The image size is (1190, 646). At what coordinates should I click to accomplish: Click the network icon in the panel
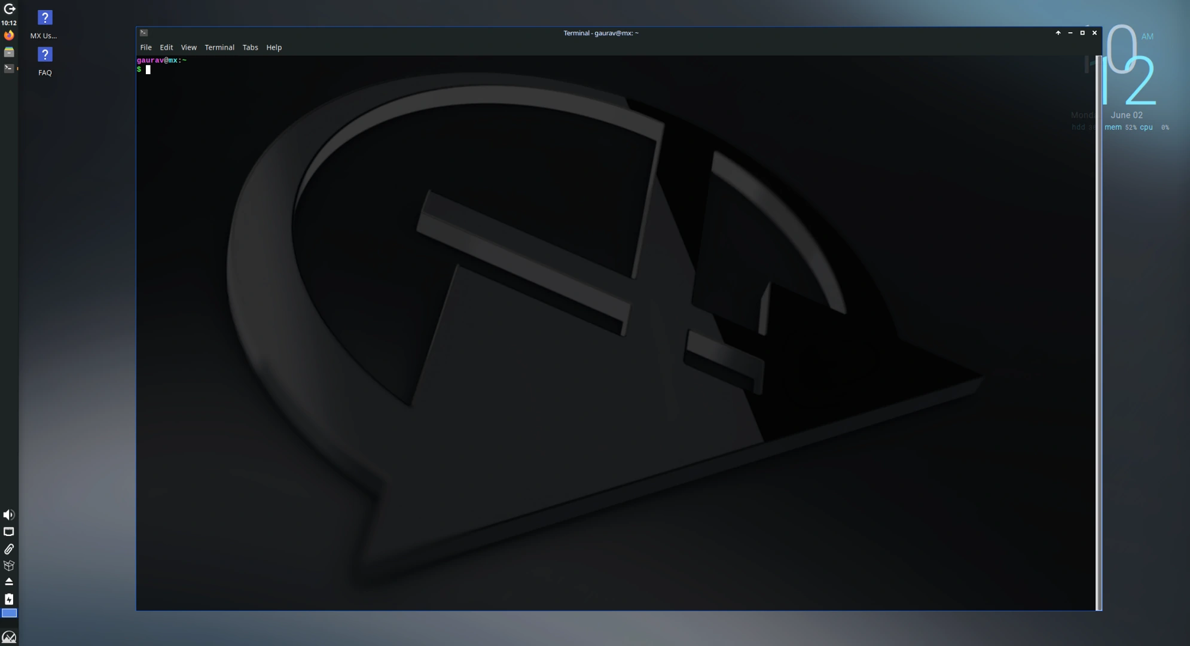tap(8, 531)
